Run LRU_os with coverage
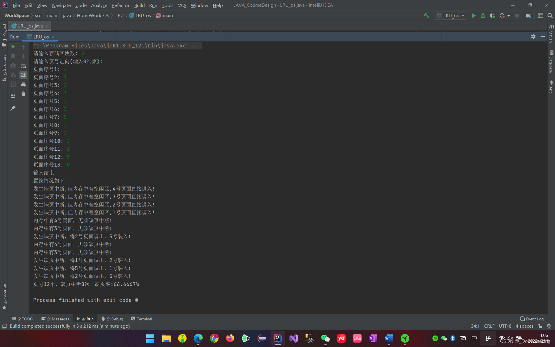The height and width of the screenshot is (347, 555). (493, 16)
